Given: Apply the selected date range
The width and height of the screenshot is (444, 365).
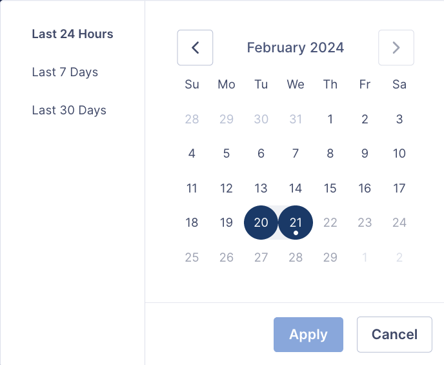Looking at the screenshot, I should click(x=308, y=335).
